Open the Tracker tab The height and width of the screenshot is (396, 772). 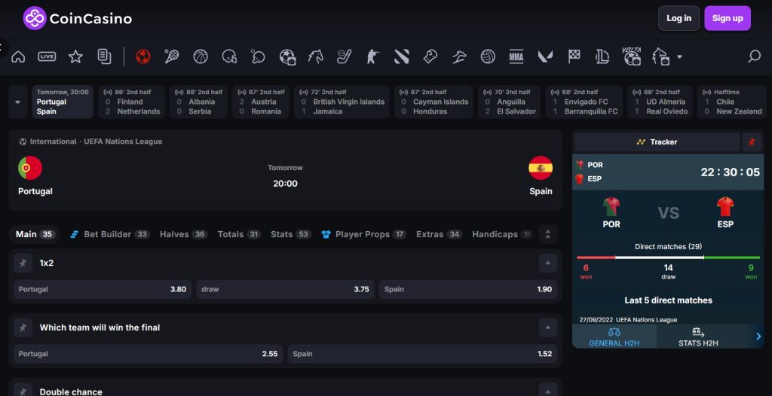657,142
